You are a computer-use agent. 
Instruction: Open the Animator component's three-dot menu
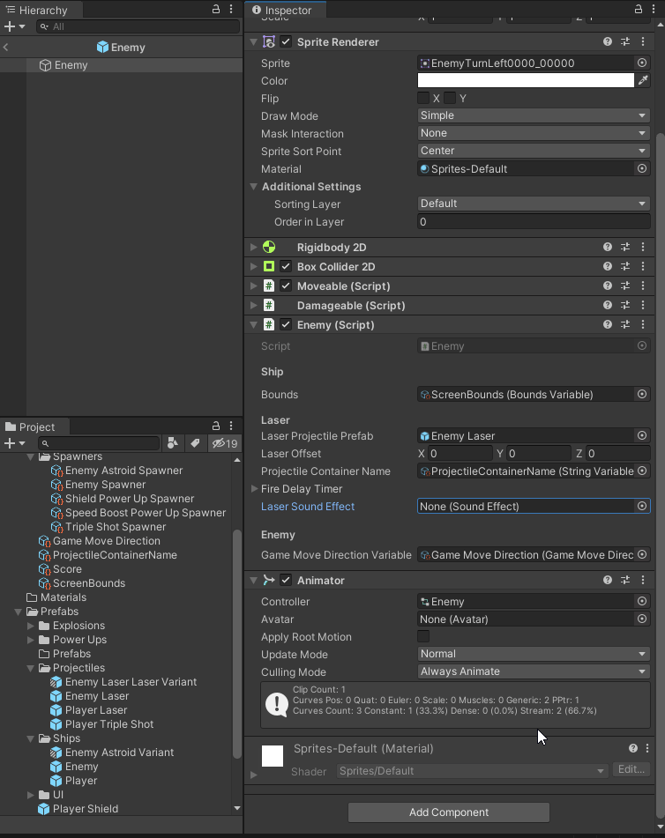coord(643,581)
